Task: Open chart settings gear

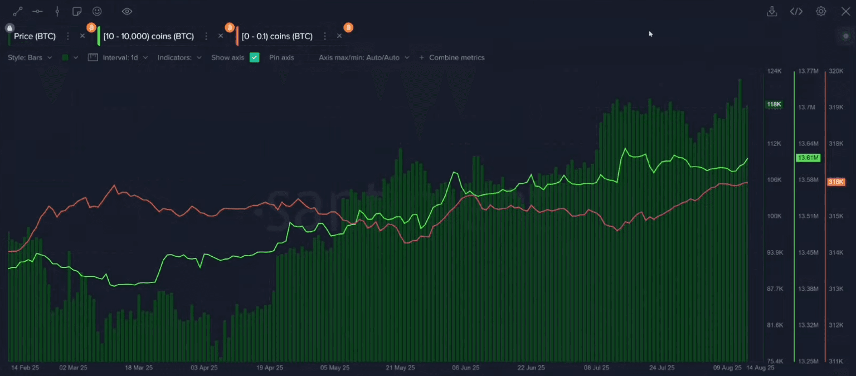Action: click(821, 11)
